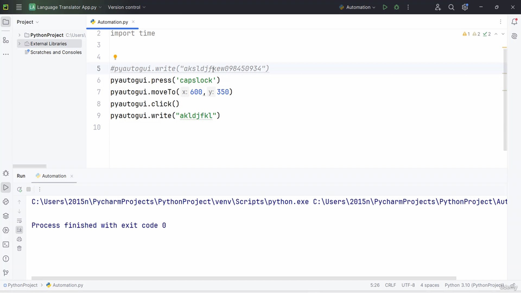Click the commented pyautogui.write line

[x=190, y=69]
